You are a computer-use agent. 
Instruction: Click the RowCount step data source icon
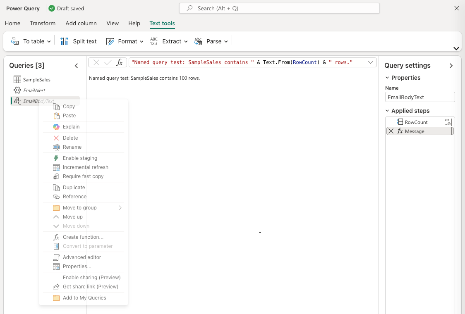(x=448, y=122)
